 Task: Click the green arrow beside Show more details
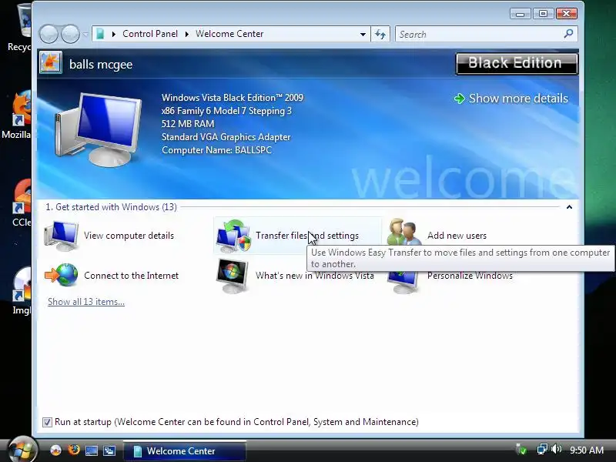(x=459, y=99)
